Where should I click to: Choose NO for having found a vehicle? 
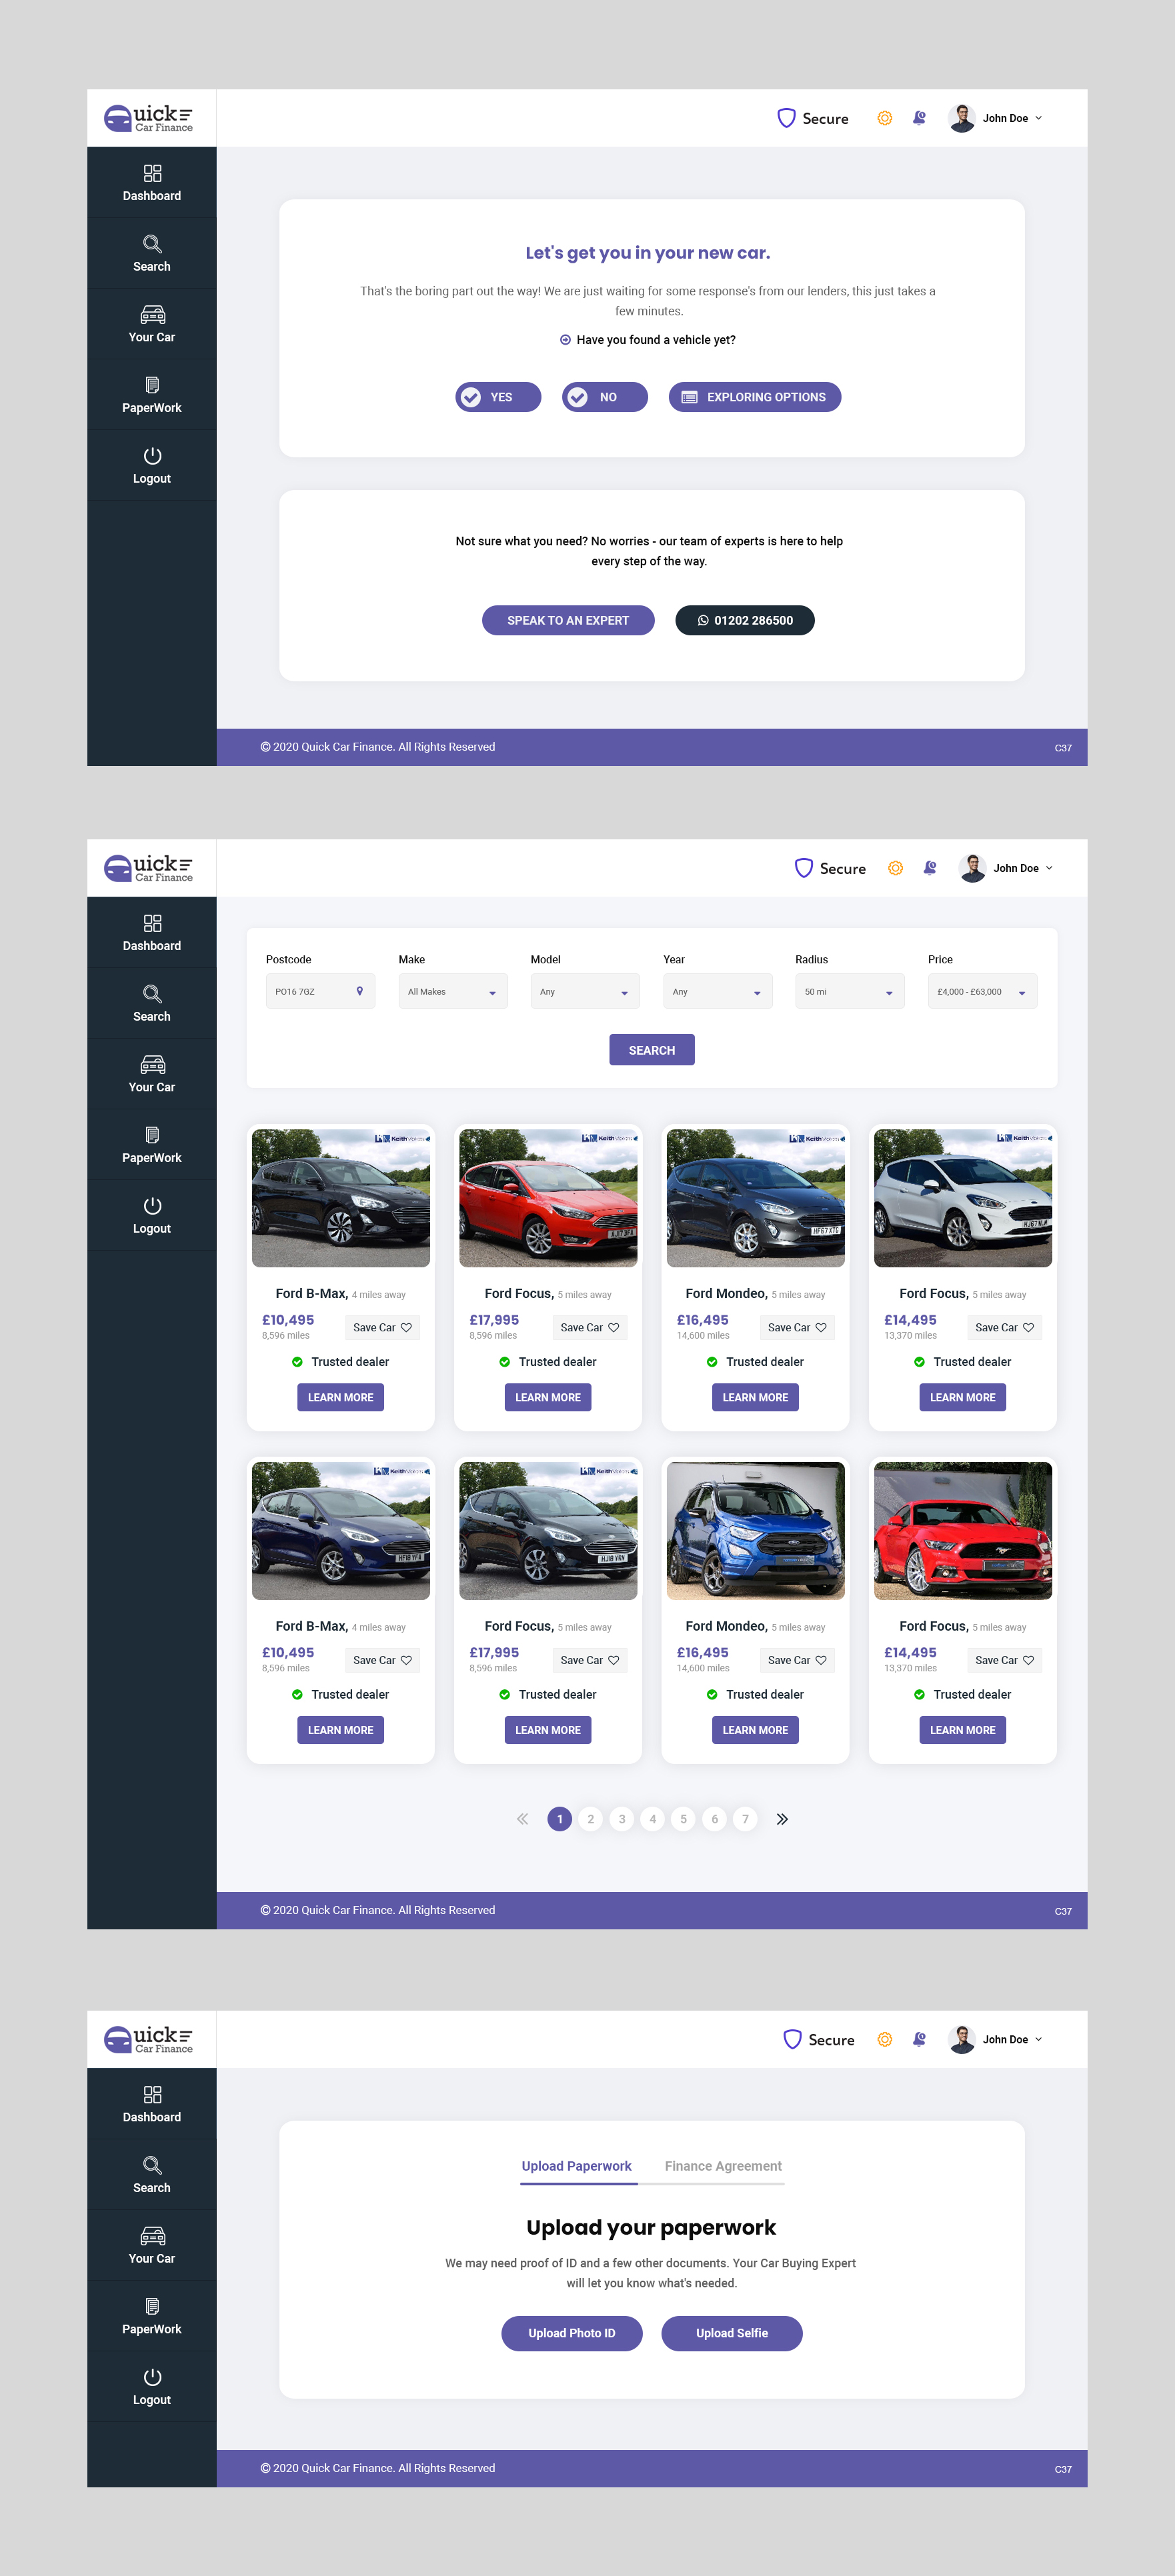(604, 397)
